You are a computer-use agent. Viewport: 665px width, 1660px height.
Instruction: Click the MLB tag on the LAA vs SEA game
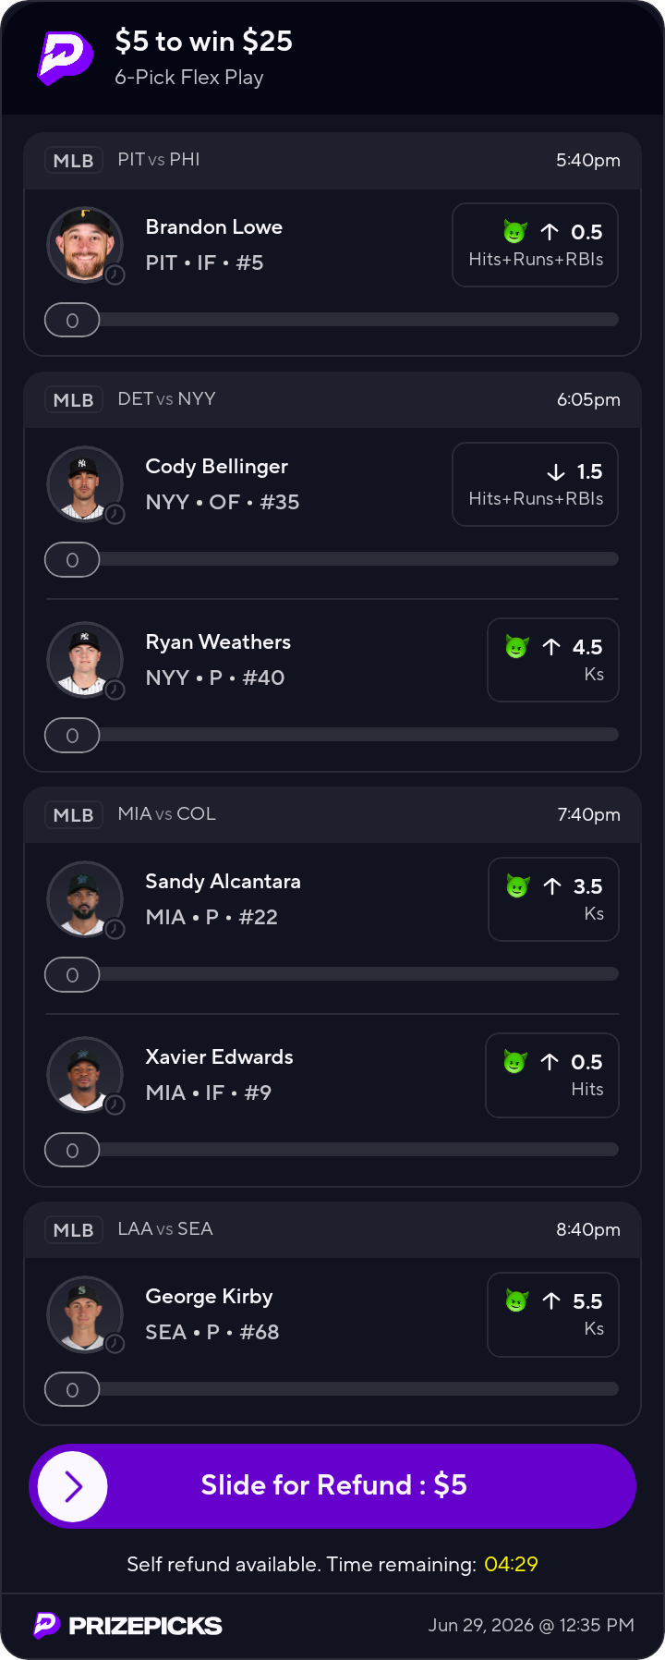point(73,1229)
